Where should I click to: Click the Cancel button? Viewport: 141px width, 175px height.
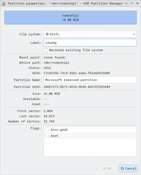pos(128,168)
